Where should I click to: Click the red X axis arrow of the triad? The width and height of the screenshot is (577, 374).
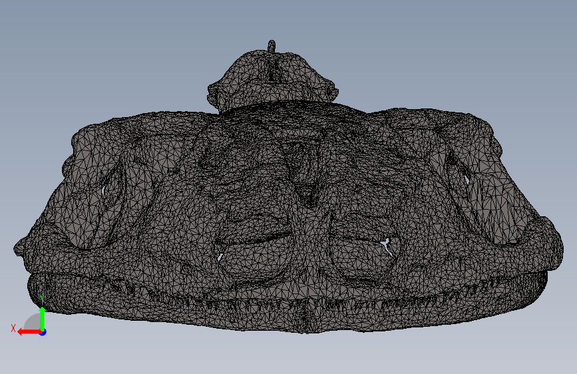[29, 332]
